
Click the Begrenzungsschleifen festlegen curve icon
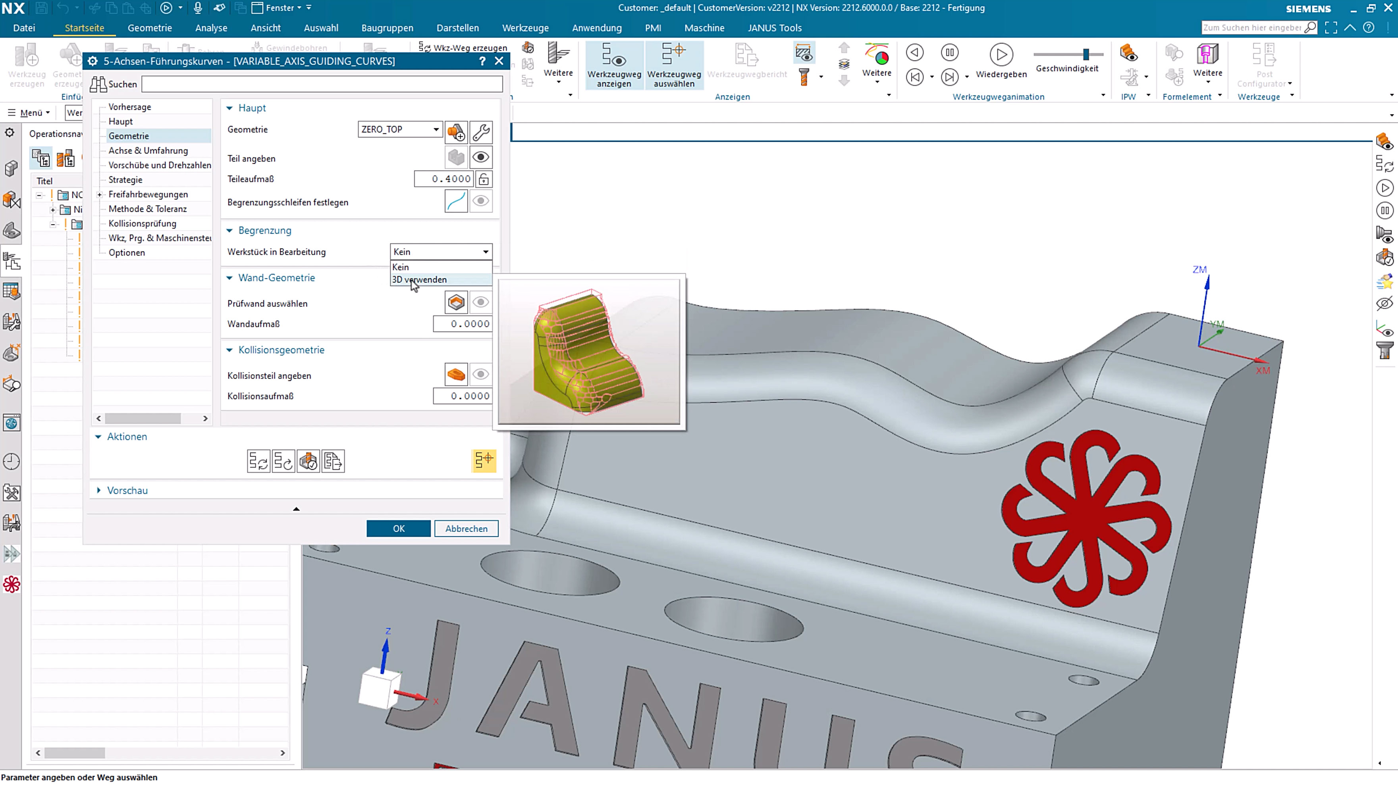tap(456, 202)
